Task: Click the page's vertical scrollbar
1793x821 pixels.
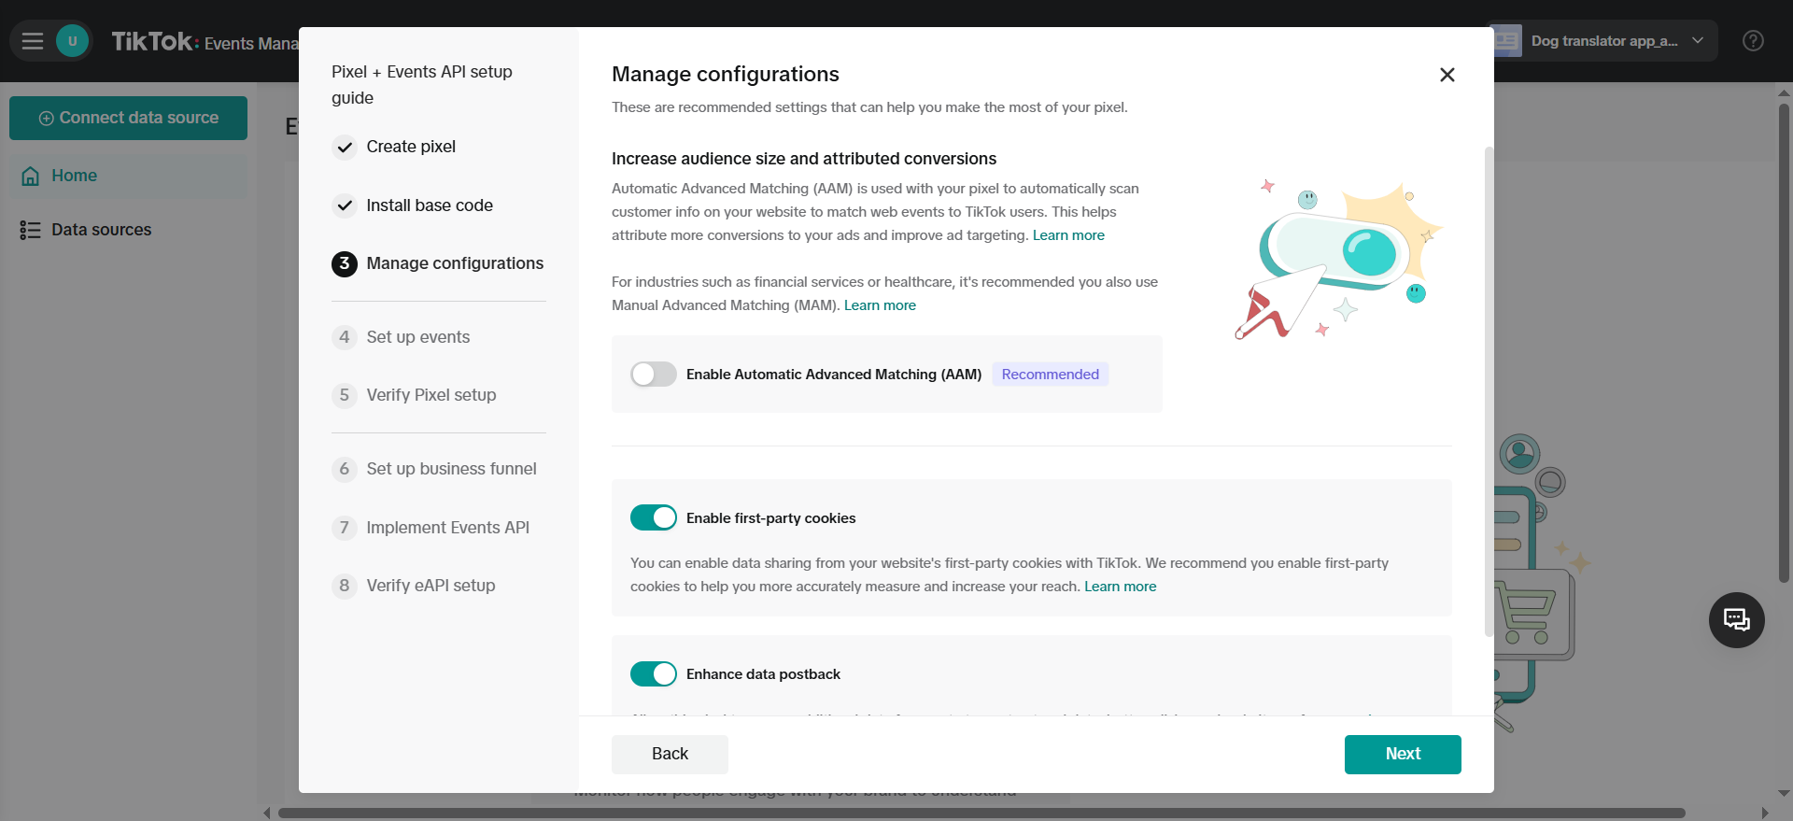Action: [x=1784, y=341]
